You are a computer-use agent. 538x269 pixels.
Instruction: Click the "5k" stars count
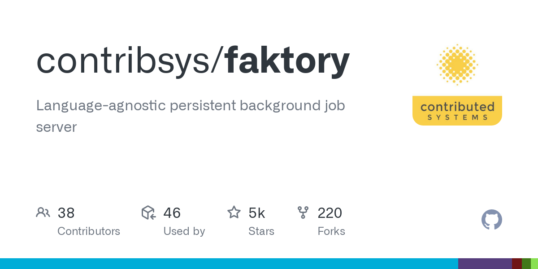point(257,213)
